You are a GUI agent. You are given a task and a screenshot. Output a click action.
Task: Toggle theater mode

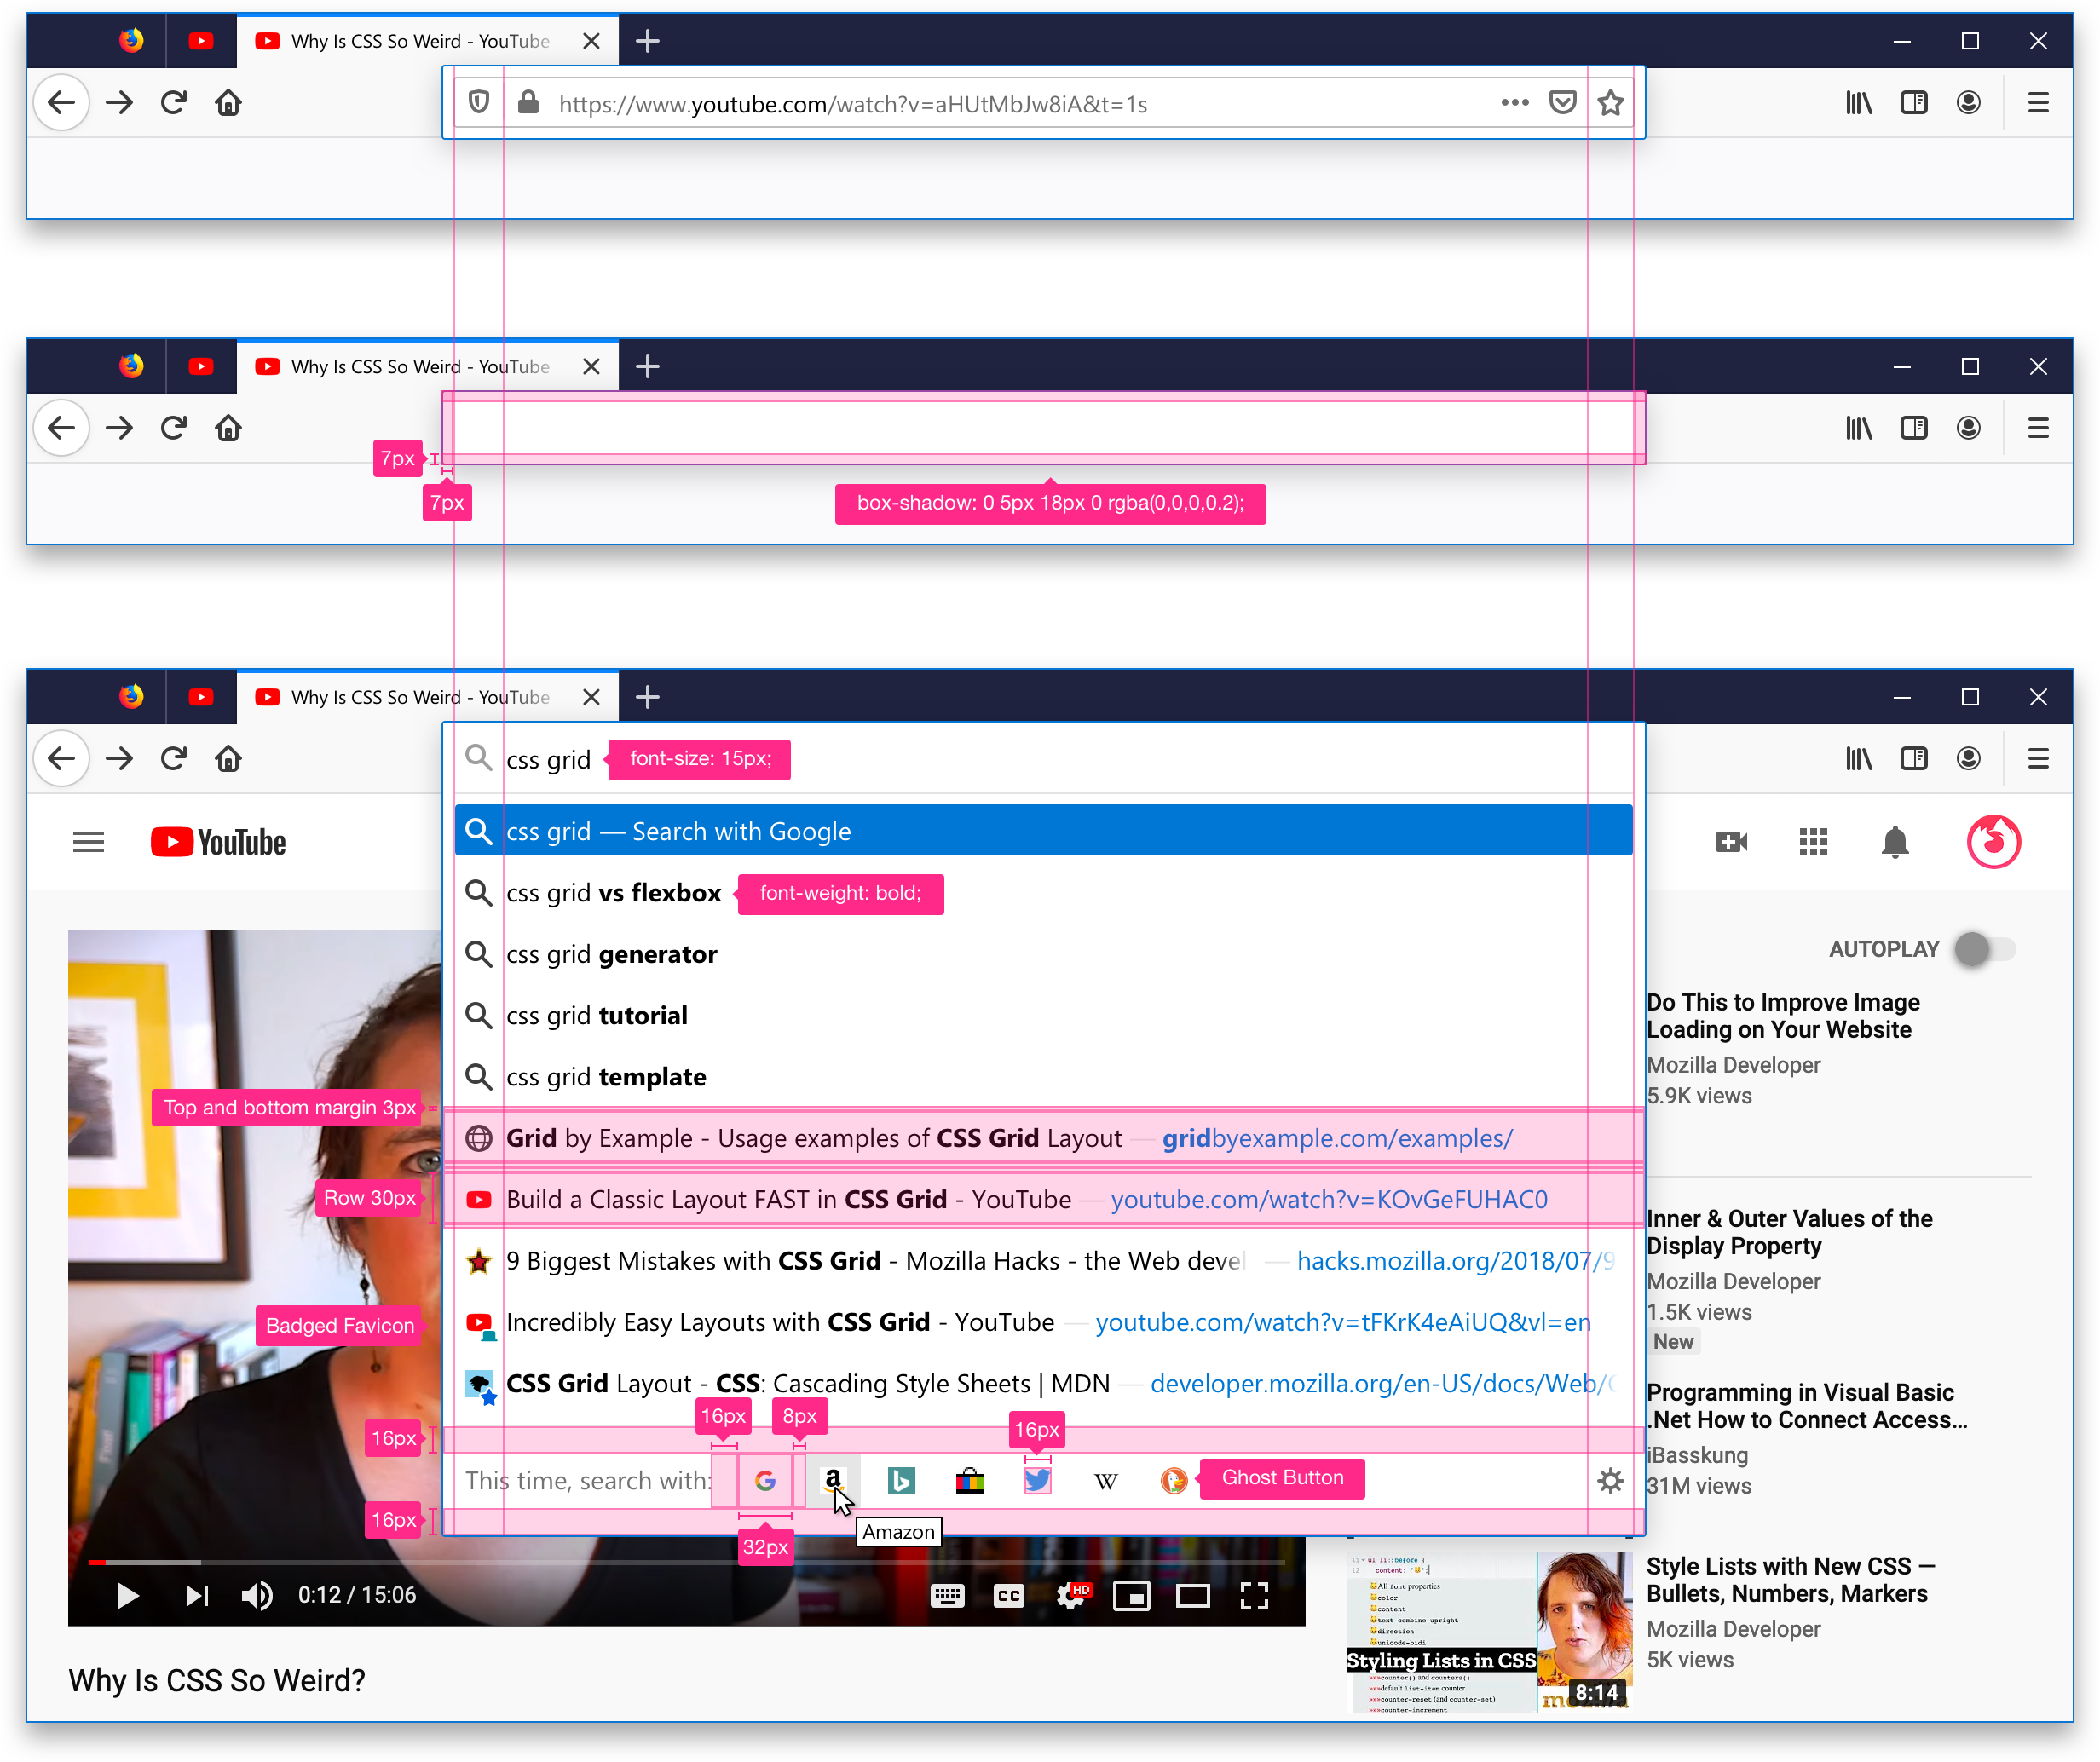point(1192,1595)
